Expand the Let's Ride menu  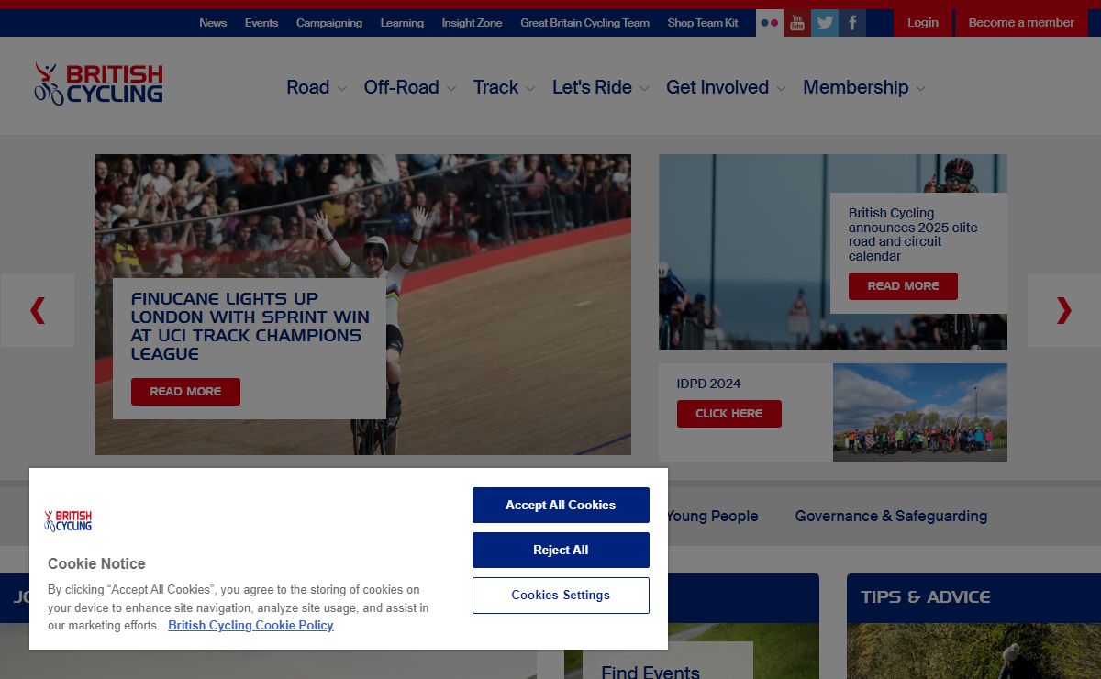(600, 87)
